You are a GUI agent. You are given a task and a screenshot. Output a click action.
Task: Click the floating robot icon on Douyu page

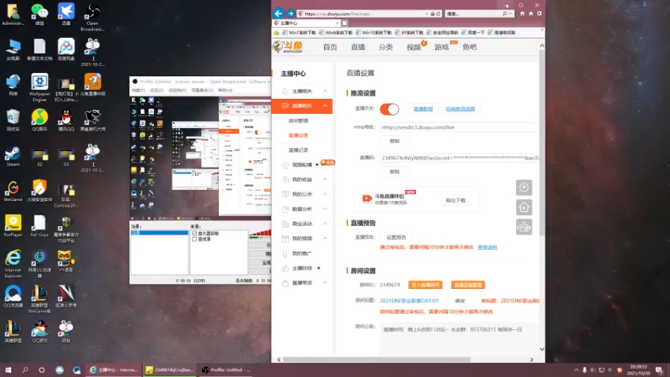point(524,227)
